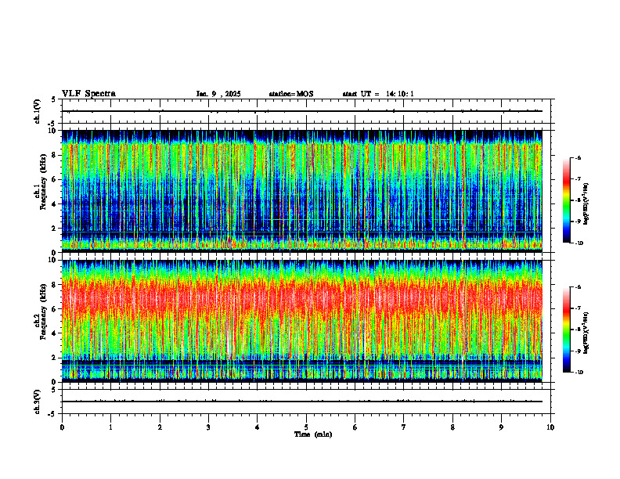Click the "9" minute tick on time axis
Viewport: 620px width, 479px height.
click(501, 427)
